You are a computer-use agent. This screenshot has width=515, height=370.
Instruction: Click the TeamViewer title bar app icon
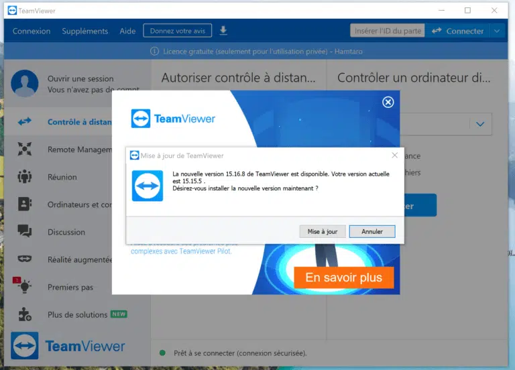tap(12, 11)
